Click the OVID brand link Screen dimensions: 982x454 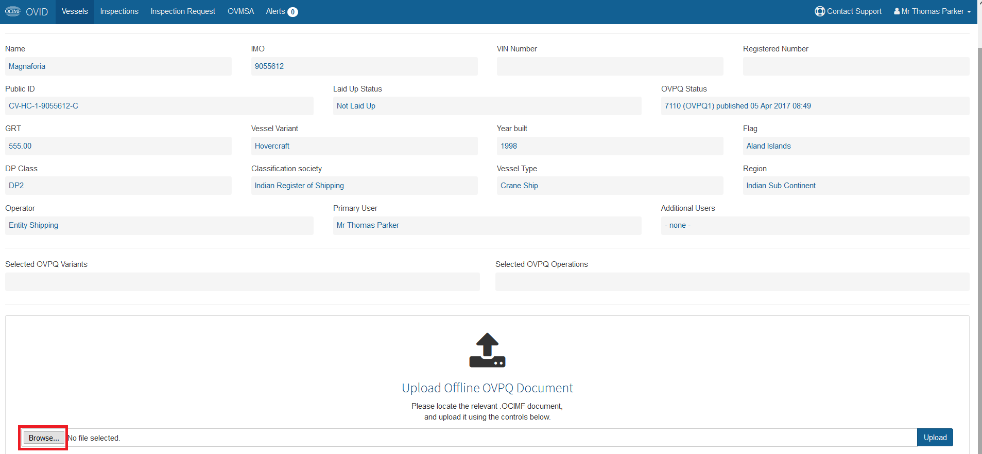[37, 12]
